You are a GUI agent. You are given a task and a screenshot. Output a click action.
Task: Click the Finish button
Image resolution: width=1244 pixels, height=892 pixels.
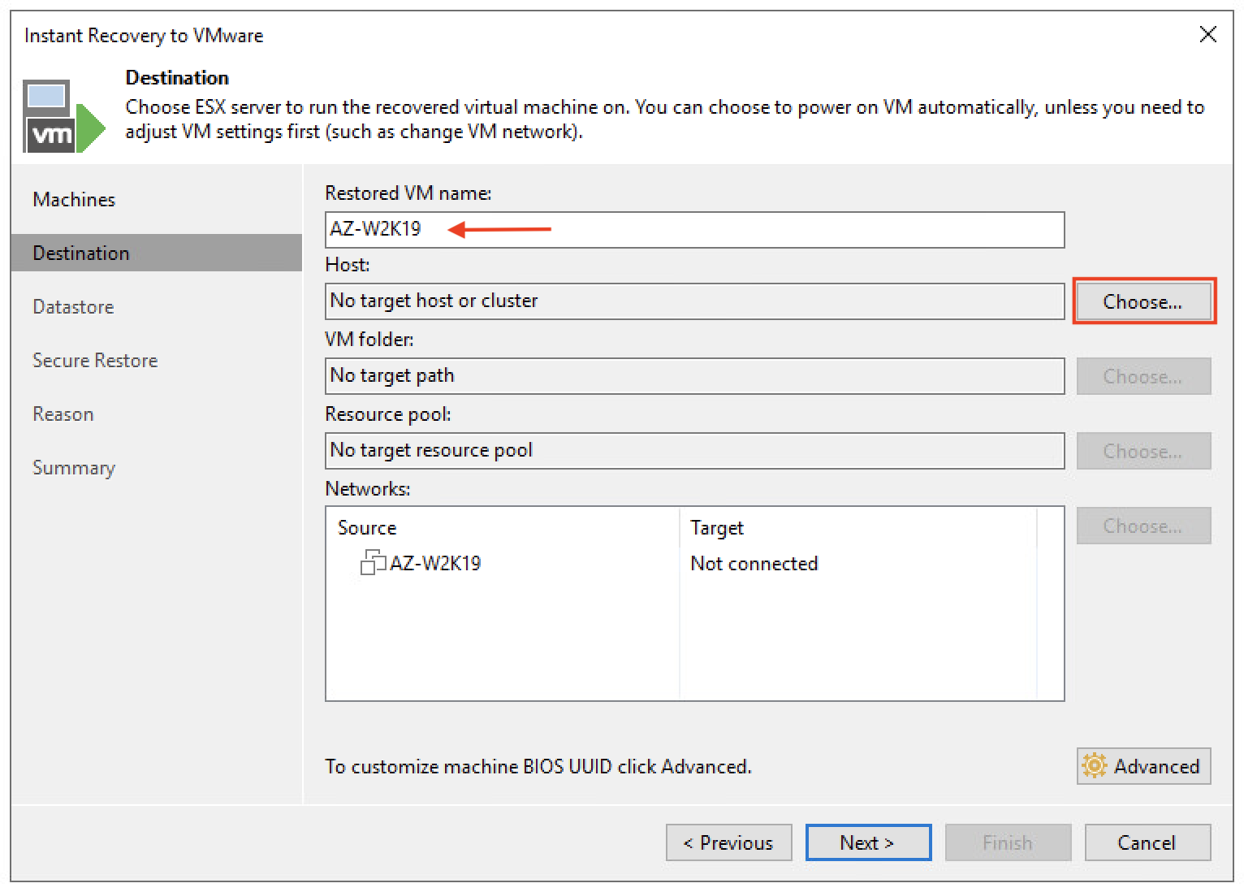point(1008,842)
